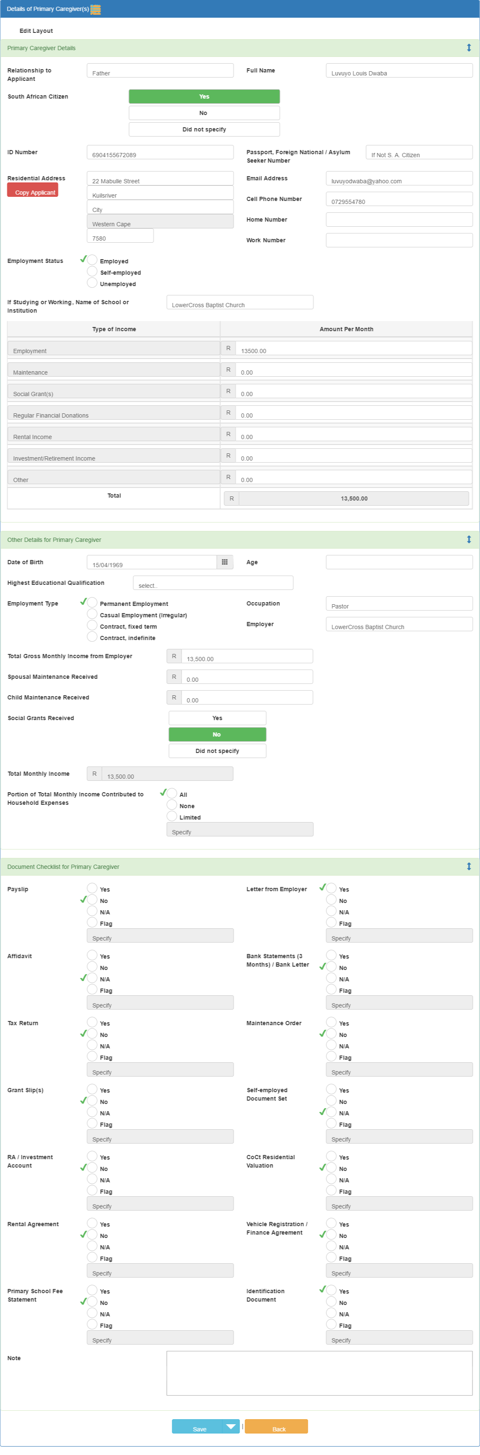Click the Age field
The width and height of the screenshot is (480, 1455).
tap(399, 562)
